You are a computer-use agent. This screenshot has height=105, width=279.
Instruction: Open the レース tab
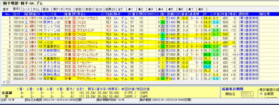pos(27,9)
